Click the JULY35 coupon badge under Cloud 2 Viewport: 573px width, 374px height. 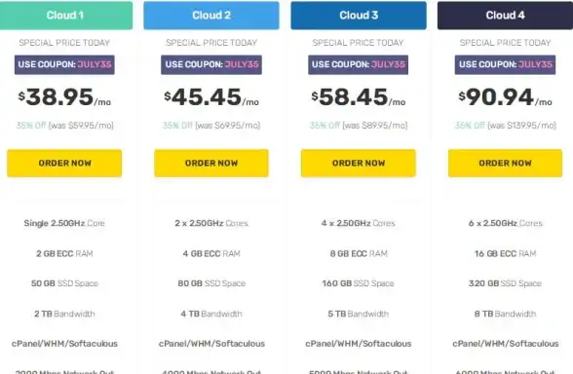tap(211, 64)
